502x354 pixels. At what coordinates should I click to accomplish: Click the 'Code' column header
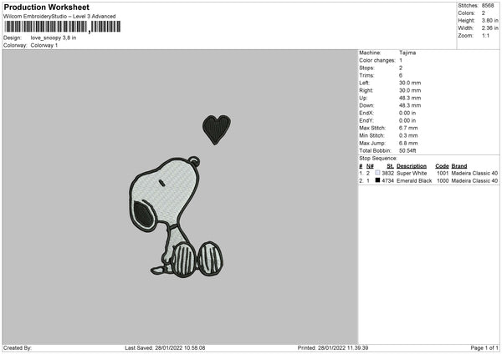coord(442,166)
